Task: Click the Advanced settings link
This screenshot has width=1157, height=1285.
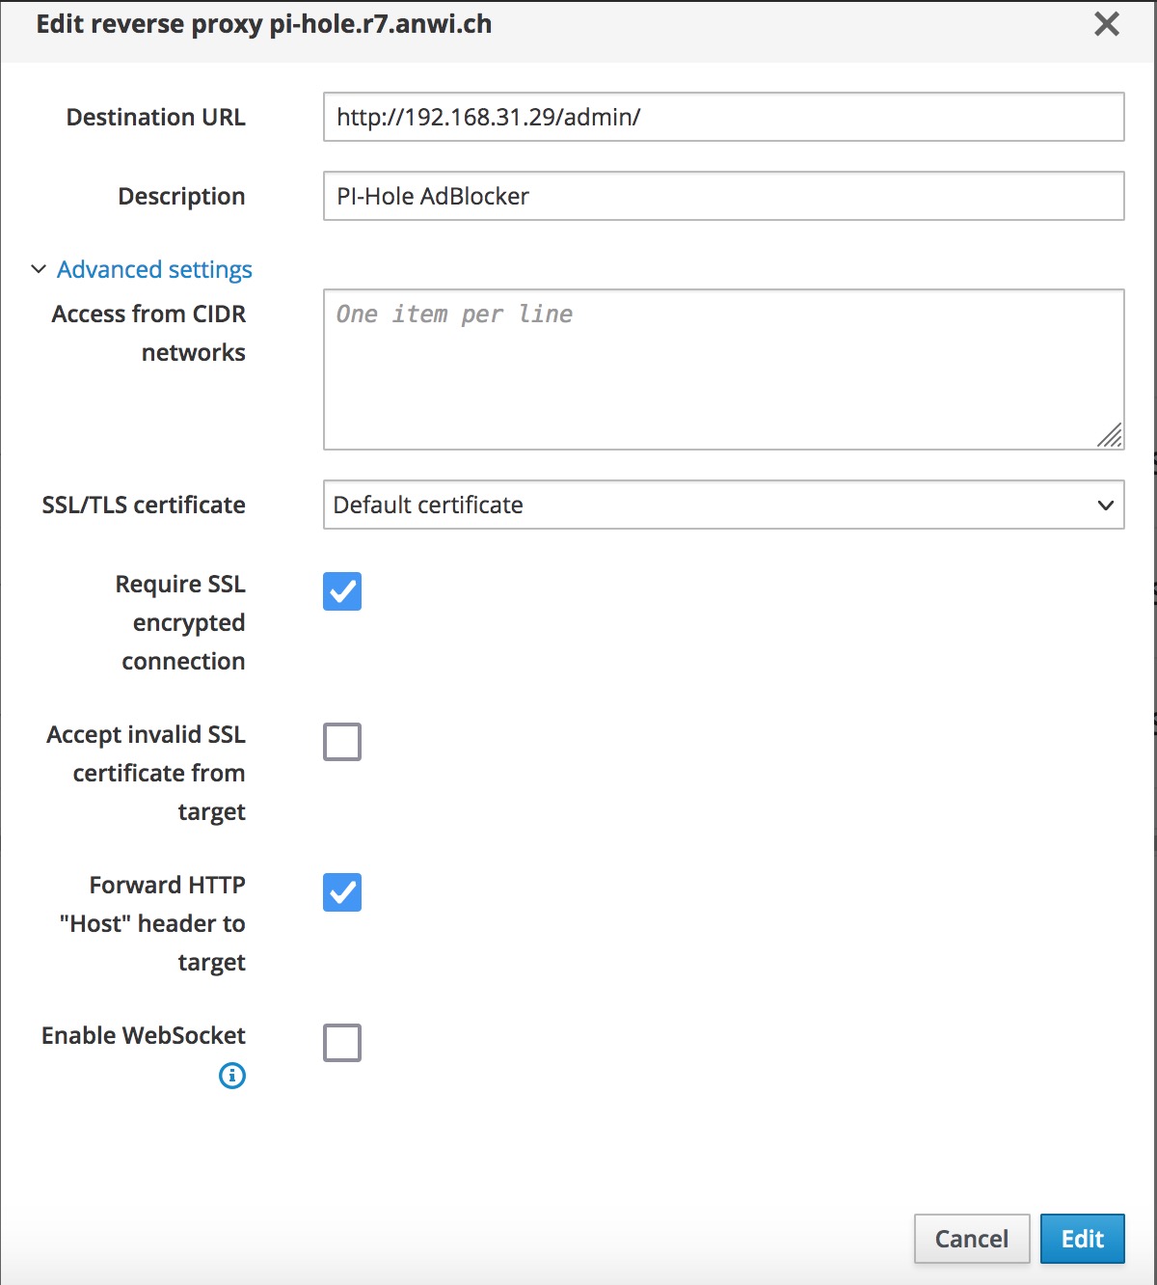Action: click(154, 269)
